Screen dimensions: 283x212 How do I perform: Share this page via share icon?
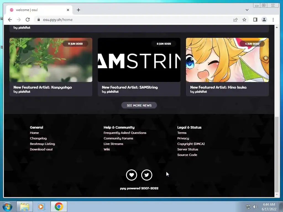[235, 20]
